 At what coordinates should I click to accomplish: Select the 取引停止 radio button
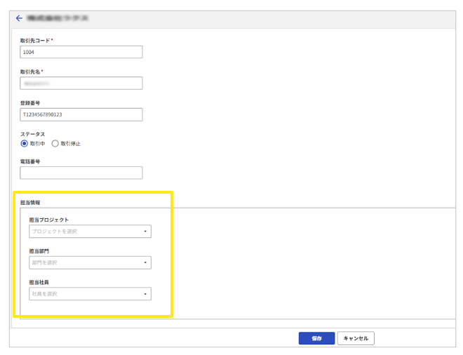[55, 144]
